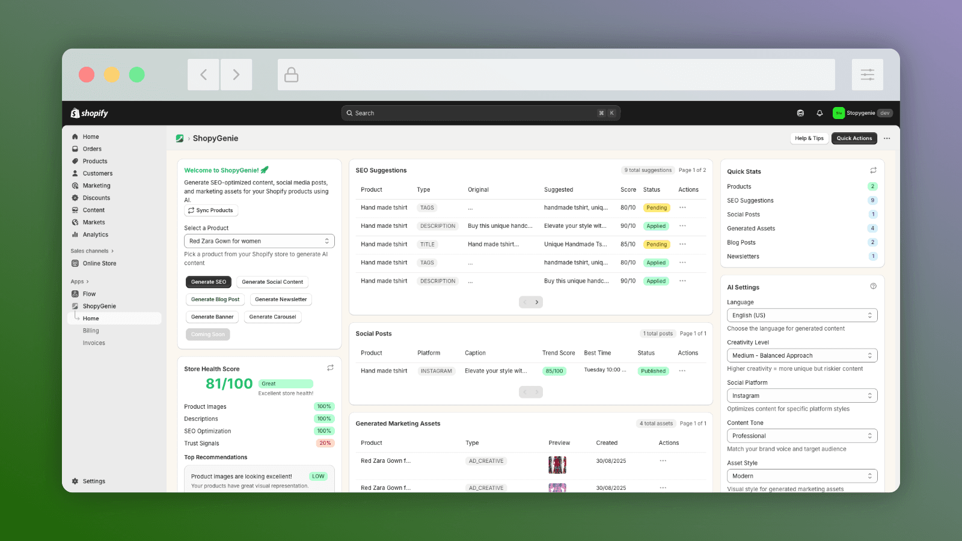Open Online Store in the sidebar
962x541 pixels.
coord(100,263)
